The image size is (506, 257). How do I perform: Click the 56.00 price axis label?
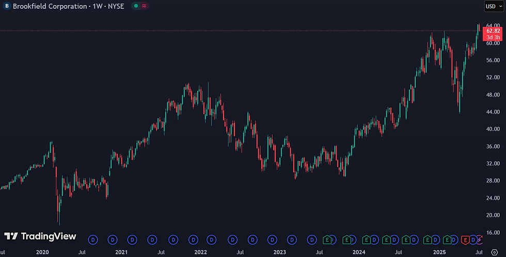click(493, 60)
